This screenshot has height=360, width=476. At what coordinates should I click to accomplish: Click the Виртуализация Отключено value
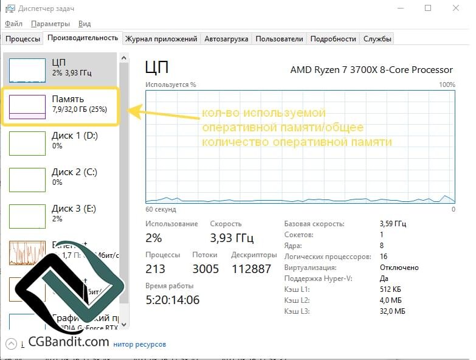click(399, 268)
